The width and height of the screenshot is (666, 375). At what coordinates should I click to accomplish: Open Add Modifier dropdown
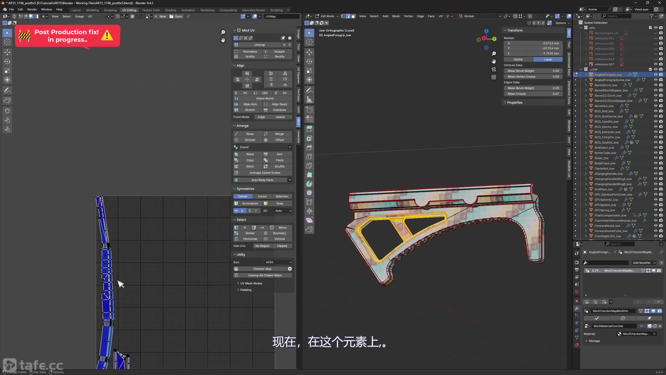pos(644,263)
